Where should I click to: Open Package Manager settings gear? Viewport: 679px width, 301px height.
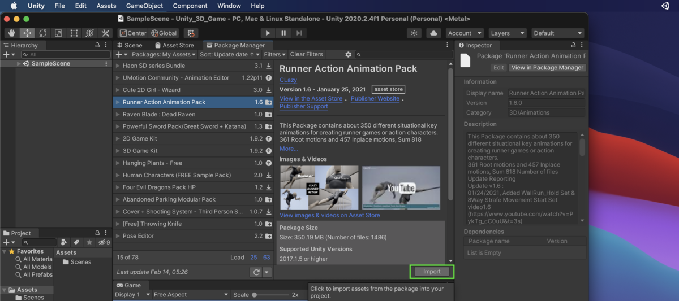pyautogui.click(x=349, y=54)
